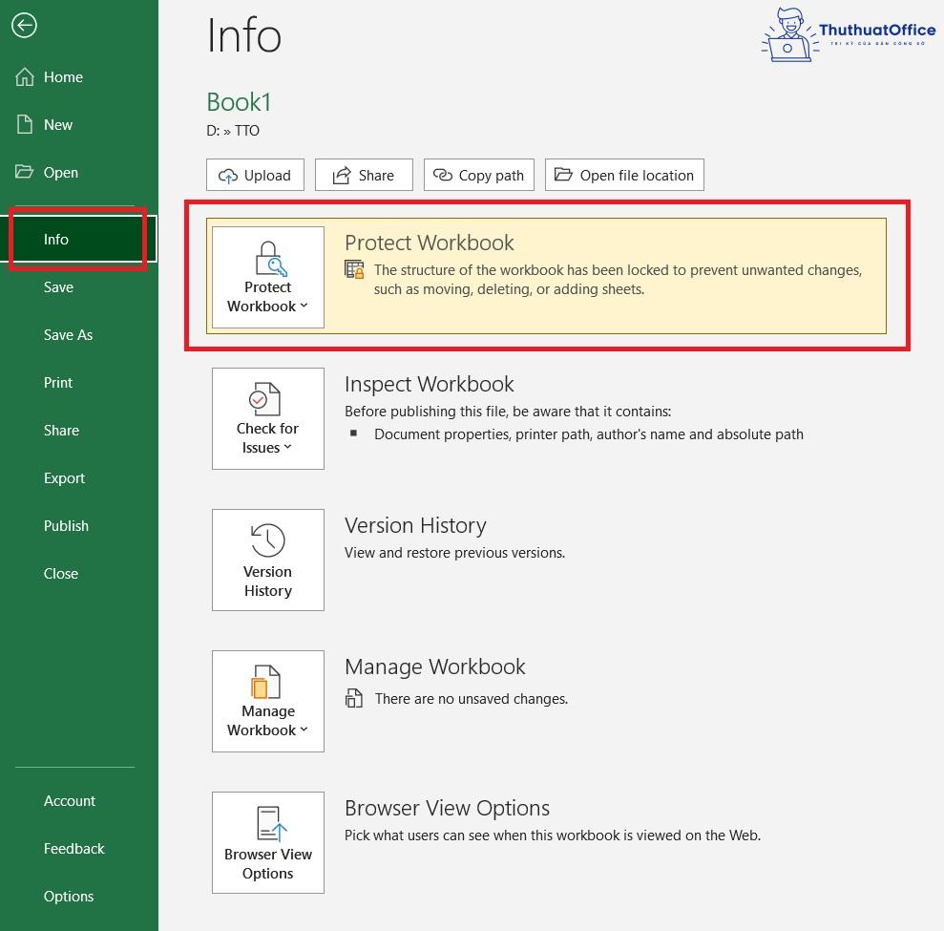Viewport: 944px width, 931px height.
Task: Click the Version History clock icon
Action: coord(267,542)
